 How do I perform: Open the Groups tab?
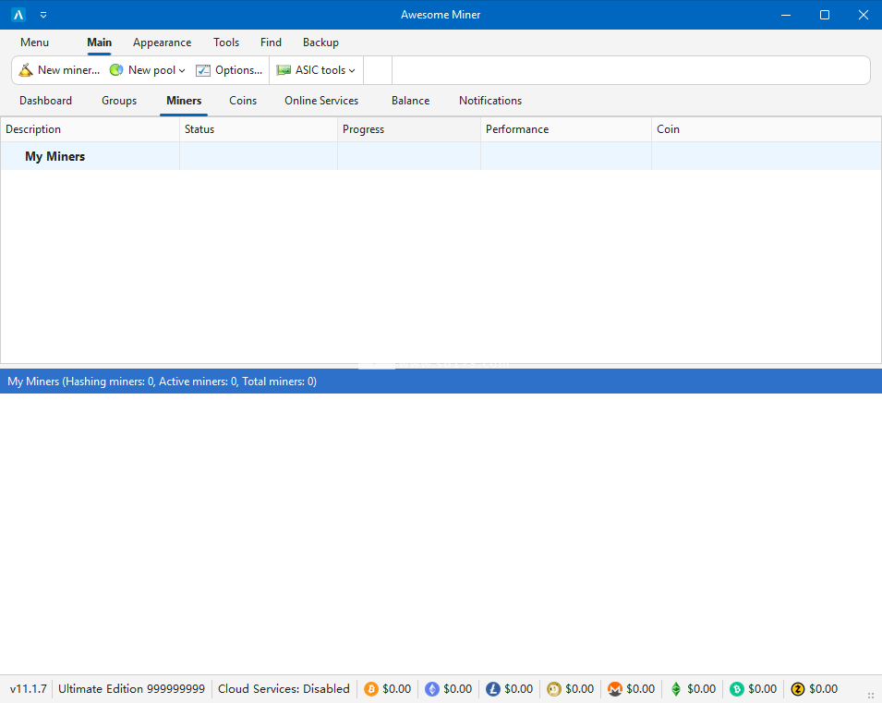[x=119, y=100]
